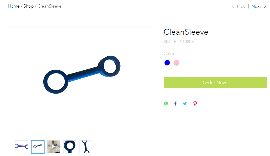
Task: Share product on Twitter icon
Action: pyautogui.click(x=185, y=104)
